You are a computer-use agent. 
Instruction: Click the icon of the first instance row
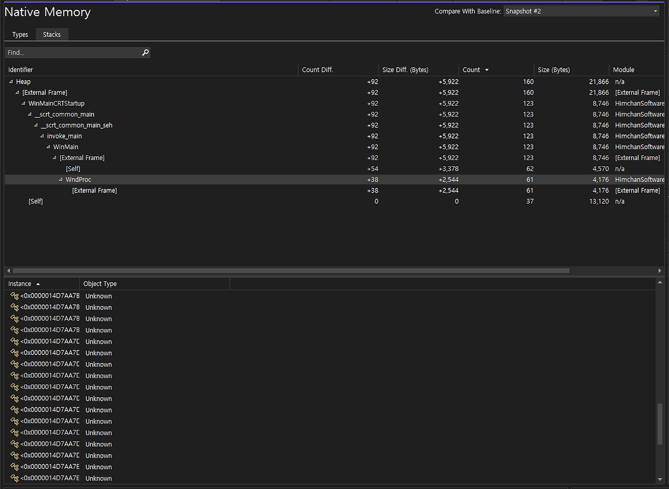(15, 296)
